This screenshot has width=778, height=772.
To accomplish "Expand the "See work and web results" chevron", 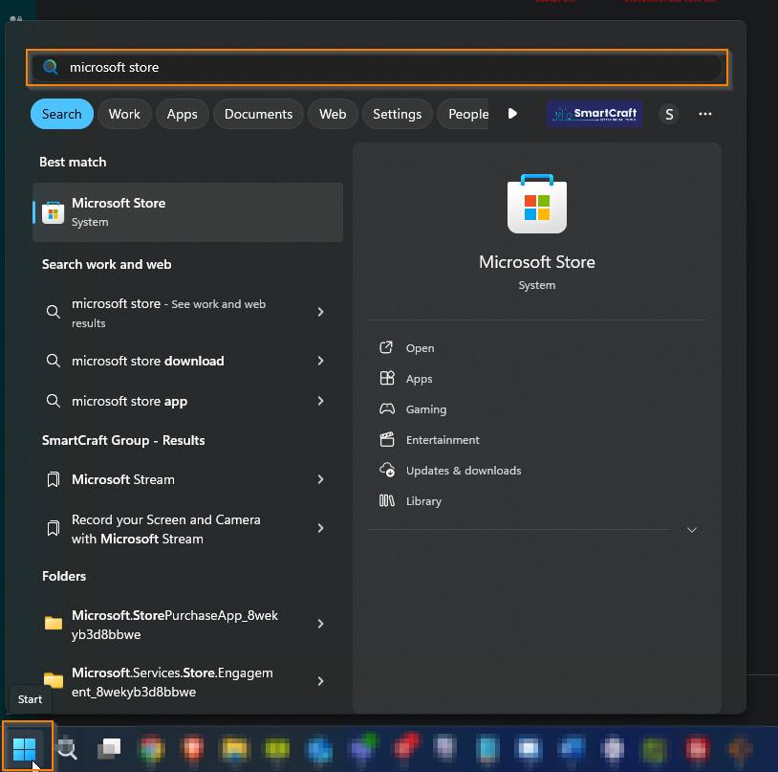I will click(x=320, y=312).
